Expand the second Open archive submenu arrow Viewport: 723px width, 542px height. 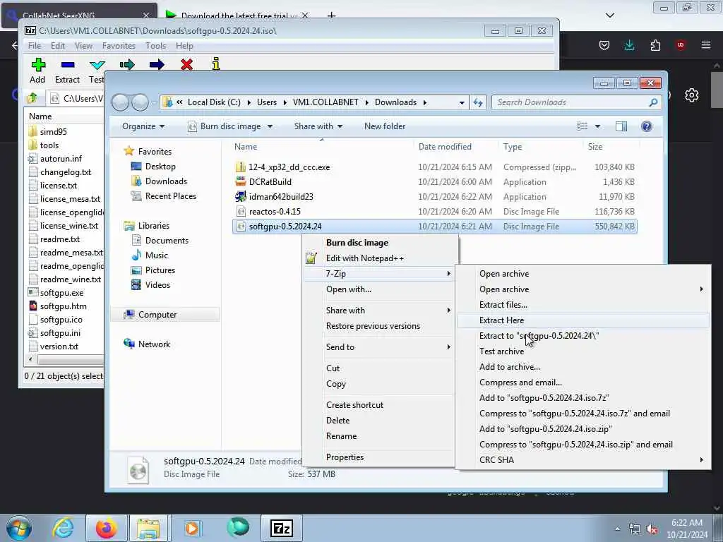click(x=701, y=289)
